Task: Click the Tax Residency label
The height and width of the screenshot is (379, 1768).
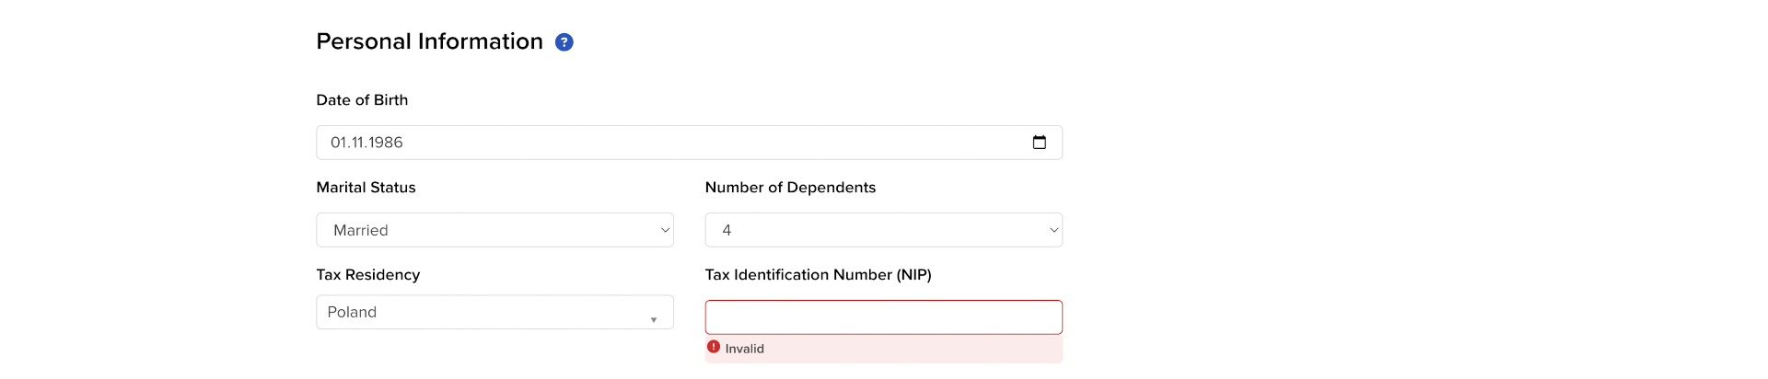Action: pos(367,275)
